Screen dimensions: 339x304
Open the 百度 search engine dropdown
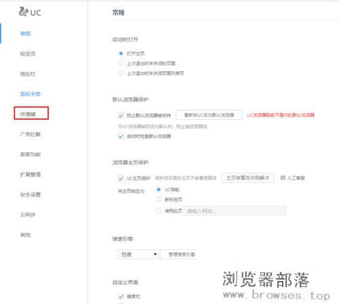click(138, 255)
